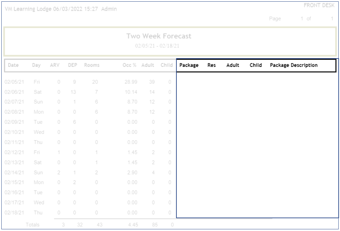Select the DEP column header
Screen dimensions: 340x231
(x=73, y=65)
